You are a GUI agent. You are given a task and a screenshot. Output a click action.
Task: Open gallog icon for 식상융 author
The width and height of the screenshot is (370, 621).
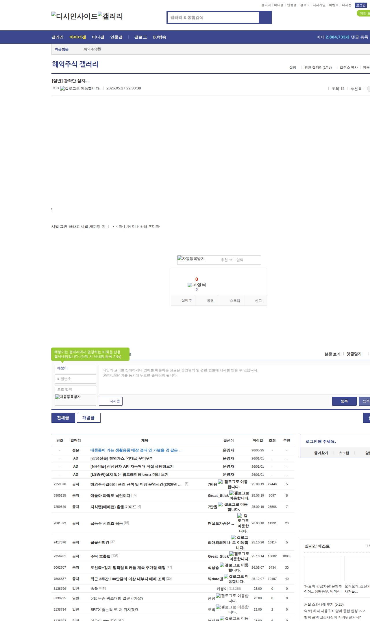click(234, 567)
